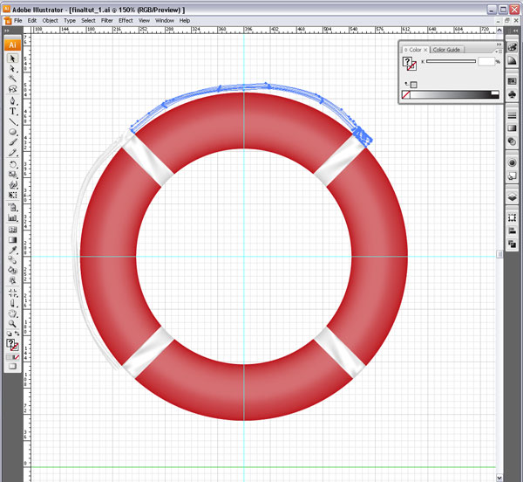Select the Crop Area tool
523x482 pixels.
pyautogui.click(x=12, y=293)
